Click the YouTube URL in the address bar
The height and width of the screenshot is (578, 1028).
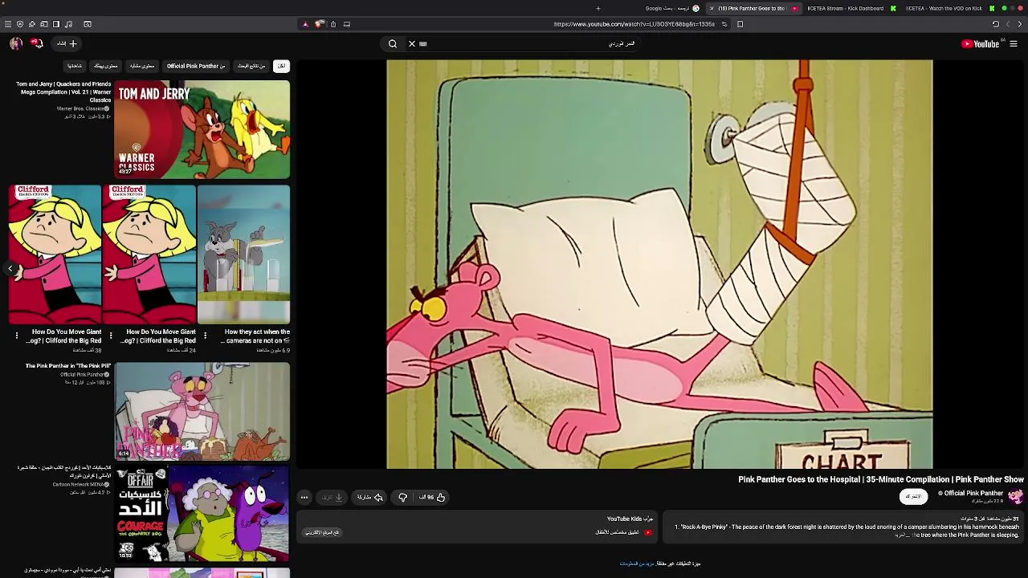pos(634,24)
